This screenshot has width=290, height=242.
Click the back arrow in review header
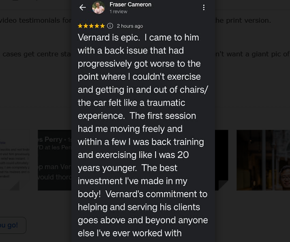pos(83,7)
